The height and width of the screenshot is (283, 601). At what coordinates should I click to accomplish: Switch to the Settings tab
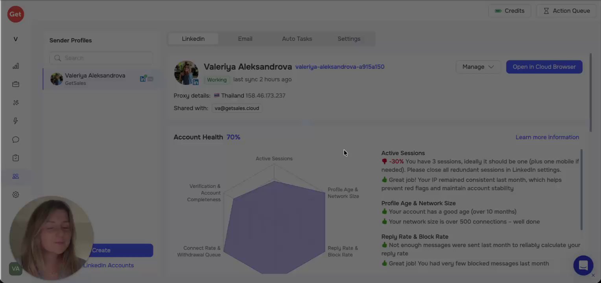point(349,39)
